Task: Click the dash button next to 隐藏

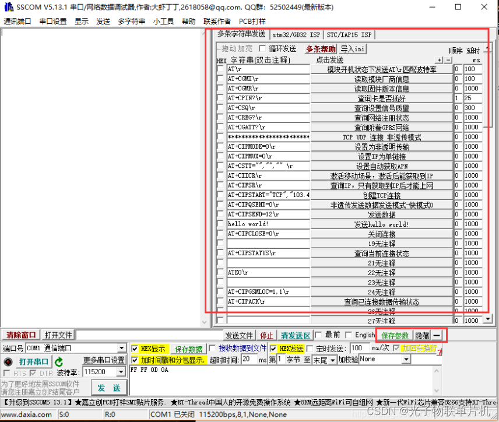Action: [x=437, y=335]
